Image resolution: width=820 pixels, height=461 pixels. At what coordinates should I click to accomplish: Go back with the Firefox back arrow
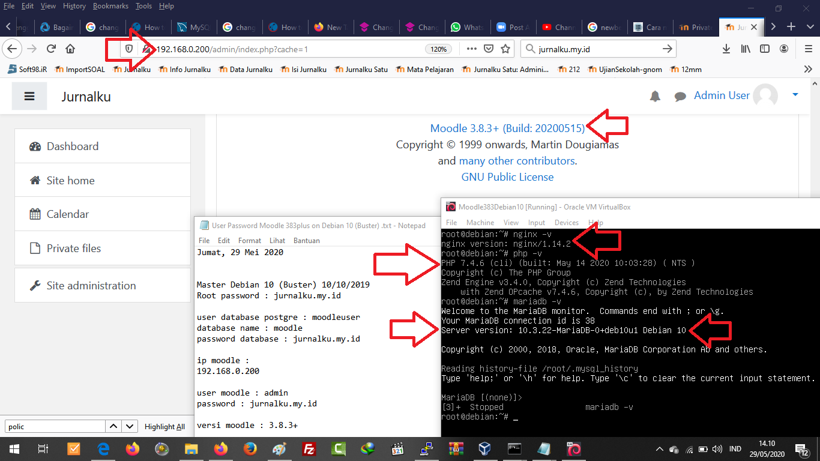(13, 49)
